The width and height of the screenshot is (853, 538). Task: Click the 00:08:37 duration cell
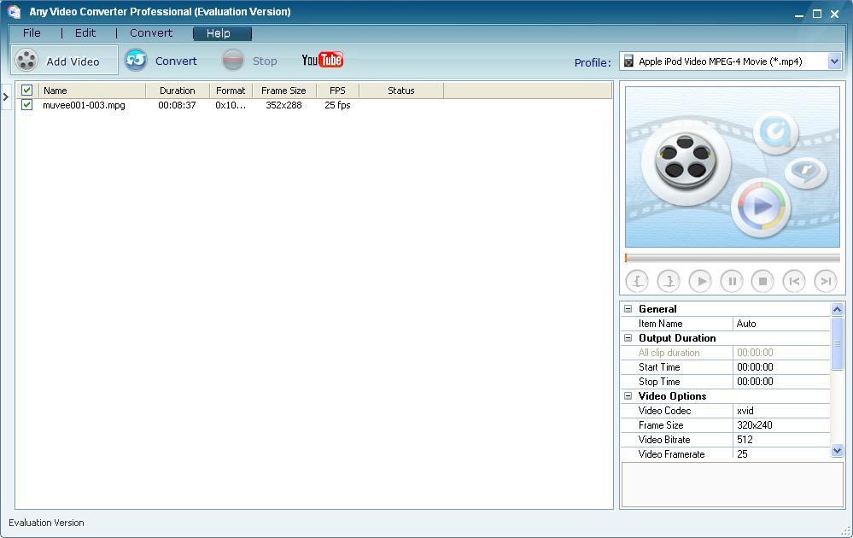click(x=177, y=105)
